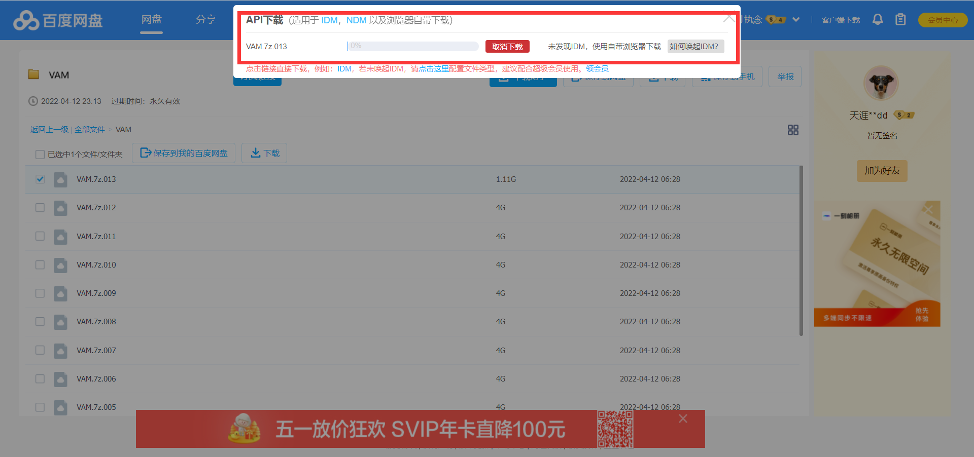This screenshot has height=457, width=974.
Task: Click file icon for VAM.7z.012
Action: pos(60,208)
